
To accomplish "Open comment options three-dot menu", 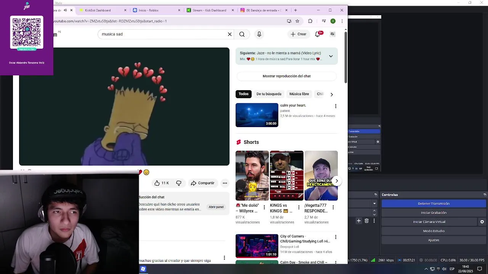I will (x=224, y=258).
